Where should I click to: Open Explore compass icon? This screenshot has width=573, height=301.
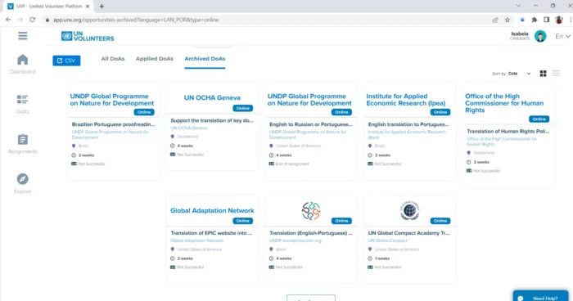click(23, 179)
